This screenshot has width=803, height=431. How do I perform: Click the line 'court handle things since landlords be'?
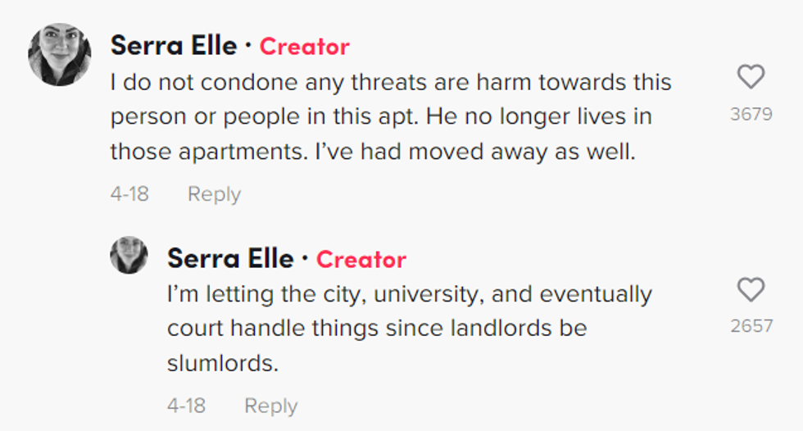[377, 329]
